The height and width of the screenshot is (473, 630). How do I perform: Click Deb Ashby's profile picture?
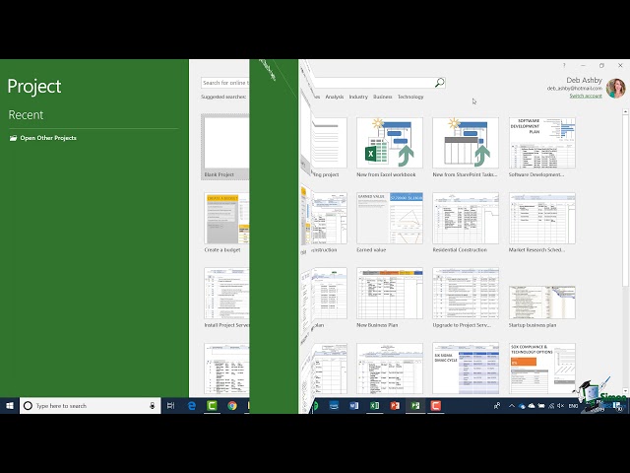point(615,89)
